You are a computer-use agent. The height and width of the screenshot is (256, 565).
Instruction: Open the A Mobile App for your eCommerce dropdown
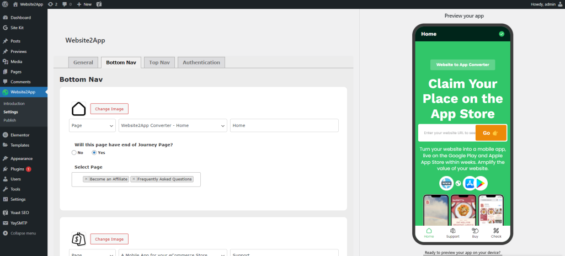click(173, 252)
